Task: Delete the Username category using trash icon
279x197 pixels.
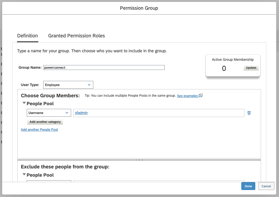Action: tap(249, 113)
